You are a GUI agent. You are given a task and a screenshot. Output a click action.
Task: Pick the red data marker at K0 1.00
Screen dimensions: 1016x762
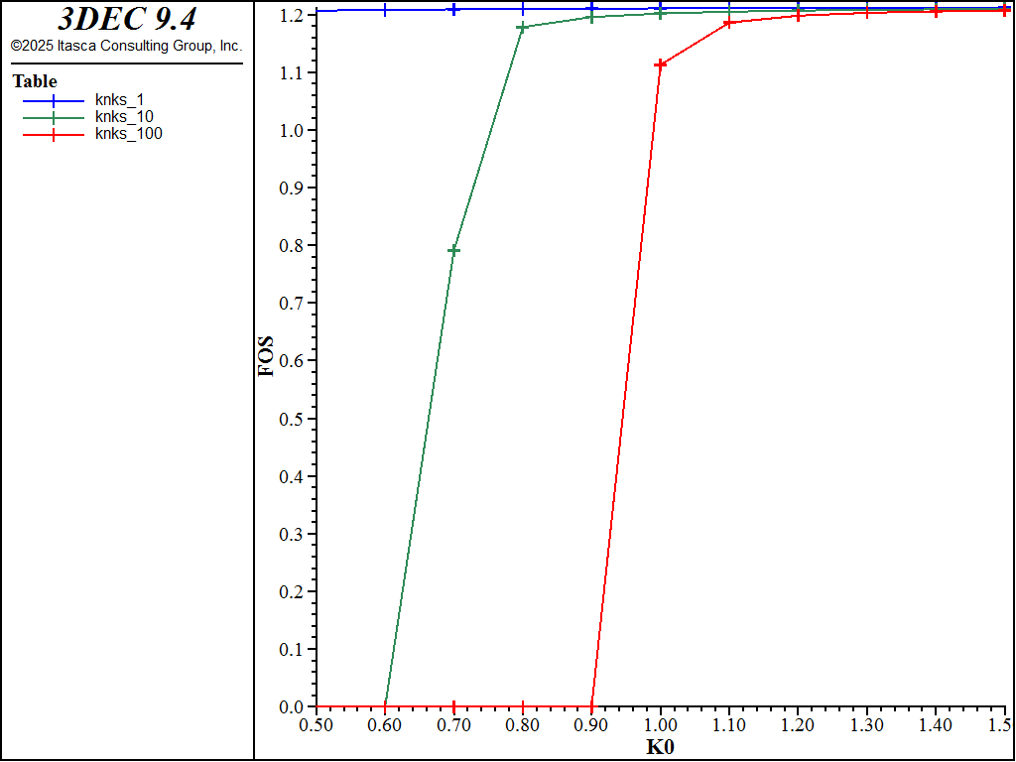click(x=661, y=64)
